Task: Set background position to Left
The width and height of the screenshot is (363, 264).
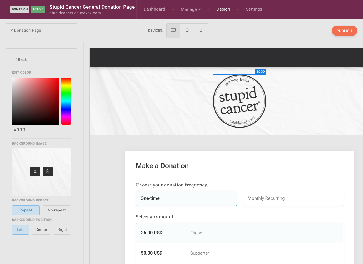Action: pyautogui.click(x=20, y=230)
